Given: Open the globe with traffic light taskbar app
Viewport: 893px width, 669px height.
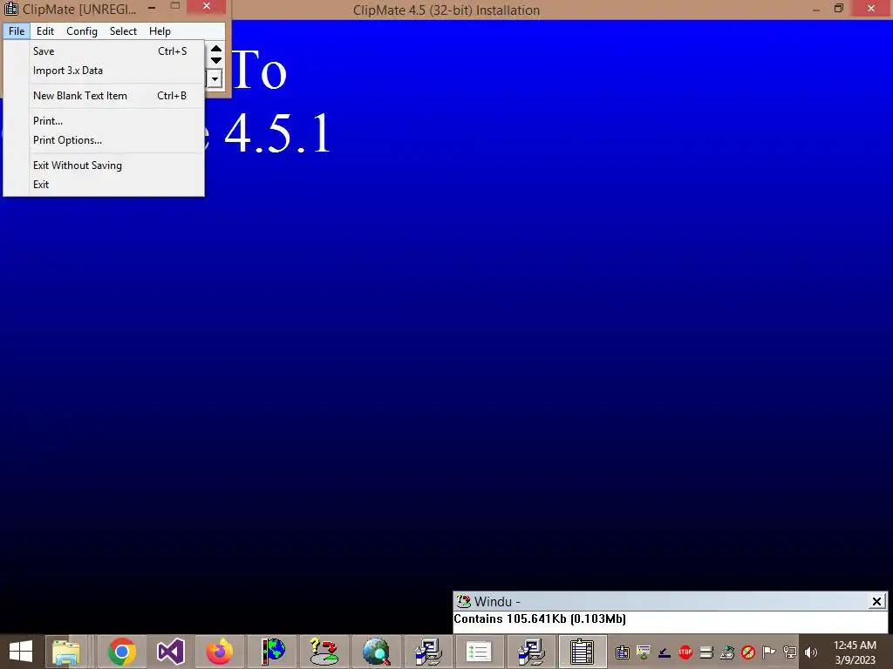Looking at the screenshot, I should tap(273, 652).
